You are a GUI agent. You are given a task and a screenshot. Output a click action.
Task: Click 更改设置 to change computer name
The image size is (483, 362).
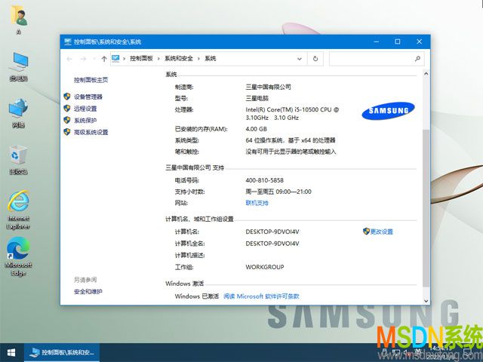point(382,232)
